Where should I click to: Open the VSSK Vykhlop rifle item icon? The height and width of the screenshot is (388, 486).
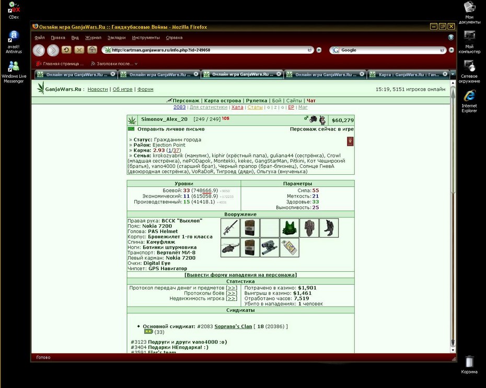click(x=230, y=228)
